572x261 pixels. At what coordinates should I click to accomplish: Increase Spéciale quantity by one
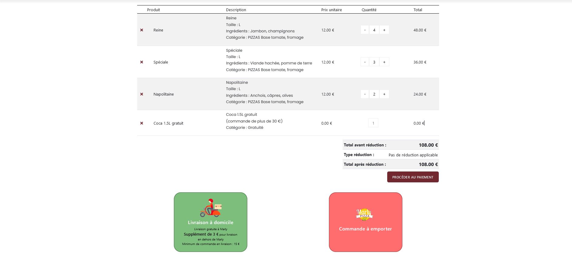coord(384,62)
